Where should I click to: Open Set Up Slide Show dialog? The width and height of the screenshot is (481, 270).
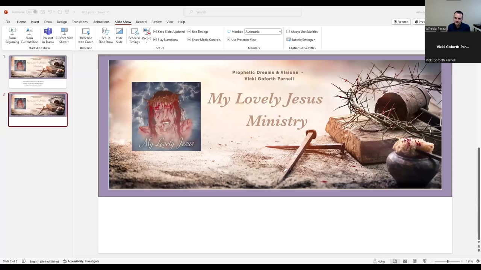106,36
